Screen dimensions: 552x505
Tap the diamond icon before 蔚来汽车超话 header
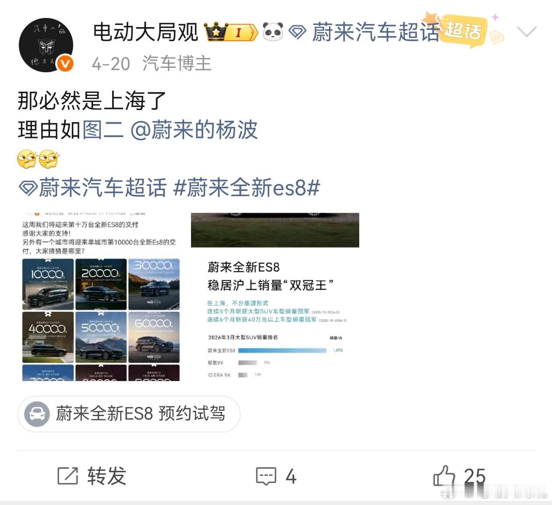(x=298, y=32)
